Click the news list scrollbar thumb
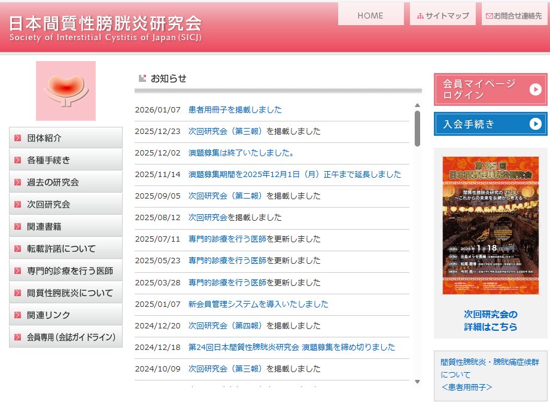The height and width of the screenshot is (405, 550). click(417, 129)
